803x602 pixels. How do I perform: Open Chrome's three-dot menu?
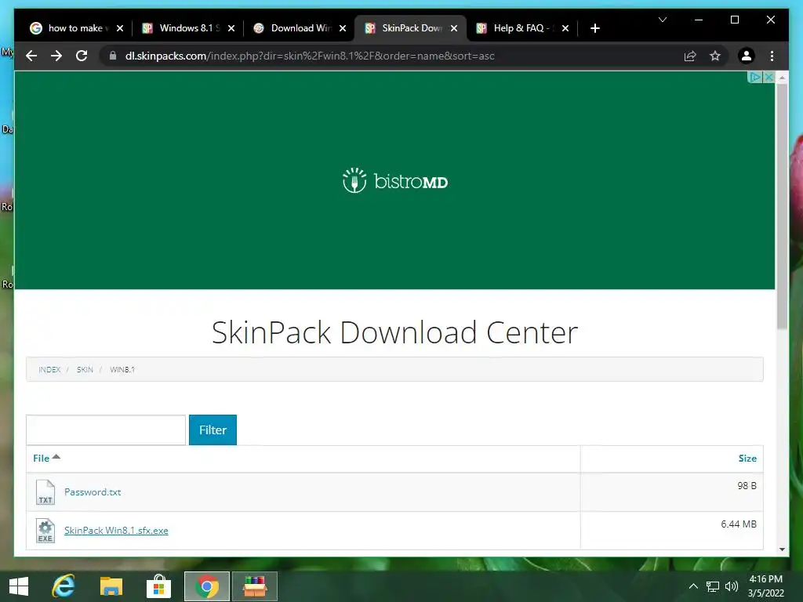click(772, 56)
